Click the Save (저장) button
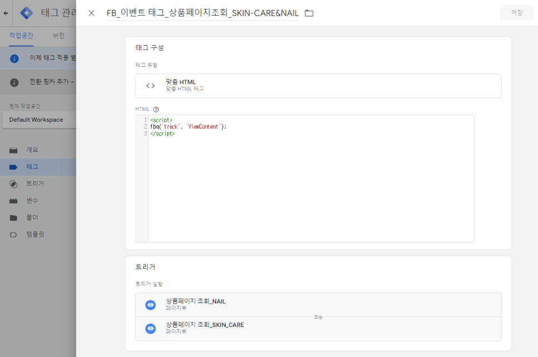Viewport: 538px width, 357px height. pos(516,13)
